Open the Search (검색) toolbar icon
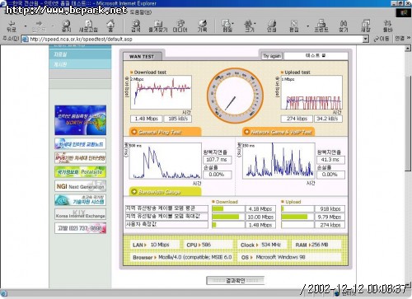Image resolution: width=412 pixels, height=299 pixels. click(136, 26)
